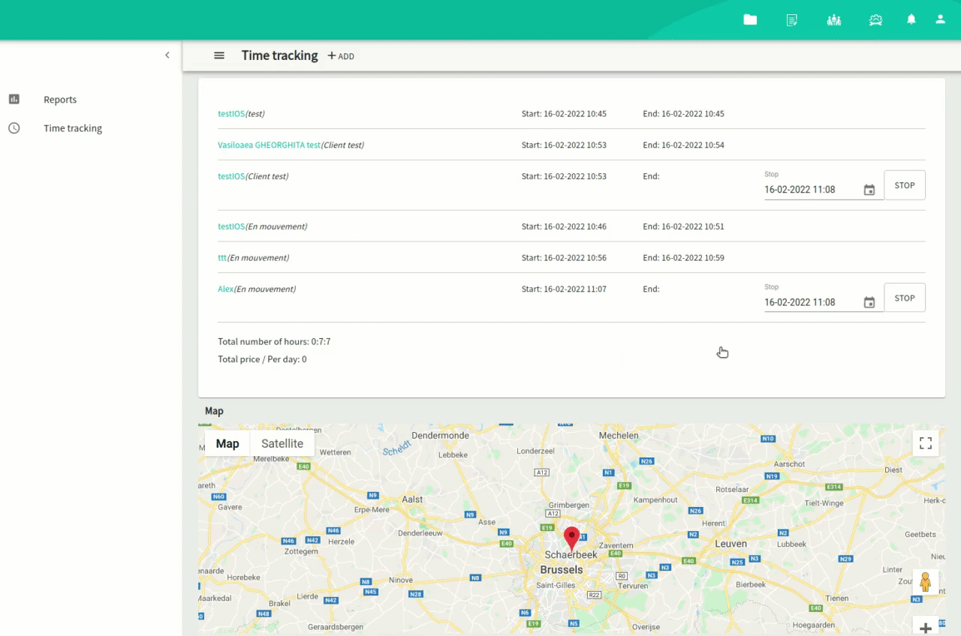Open calendar picker for testIOS Client test row
Screen dimensions: 961x636
click(869, 190)
